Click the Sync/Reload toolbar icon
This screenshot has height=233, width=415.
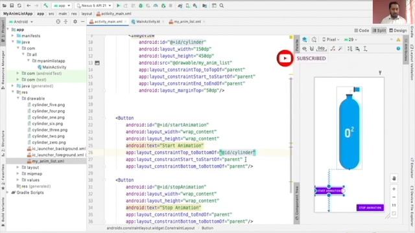tap(19, 6)
